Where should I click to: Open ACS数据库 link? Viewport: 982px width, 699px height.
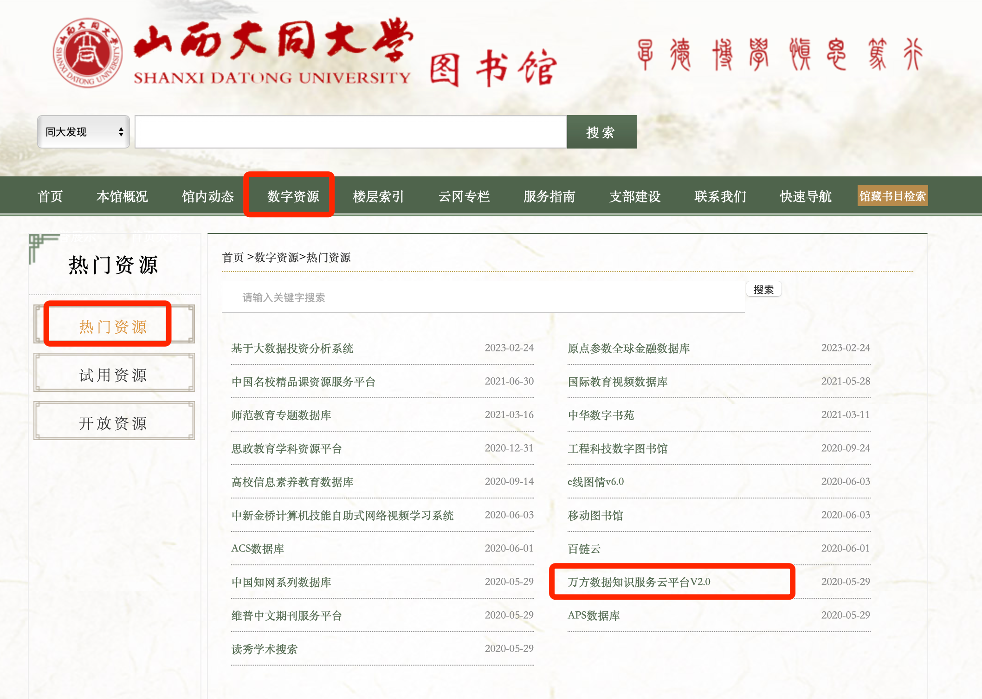258,549
